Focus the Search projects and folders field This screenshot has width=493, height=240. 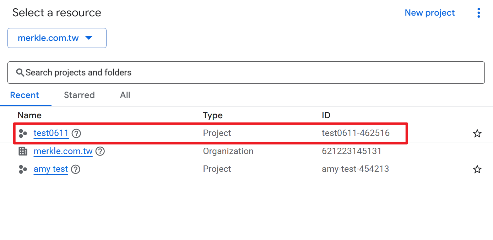pyautogui.click(x=246, y=73)
